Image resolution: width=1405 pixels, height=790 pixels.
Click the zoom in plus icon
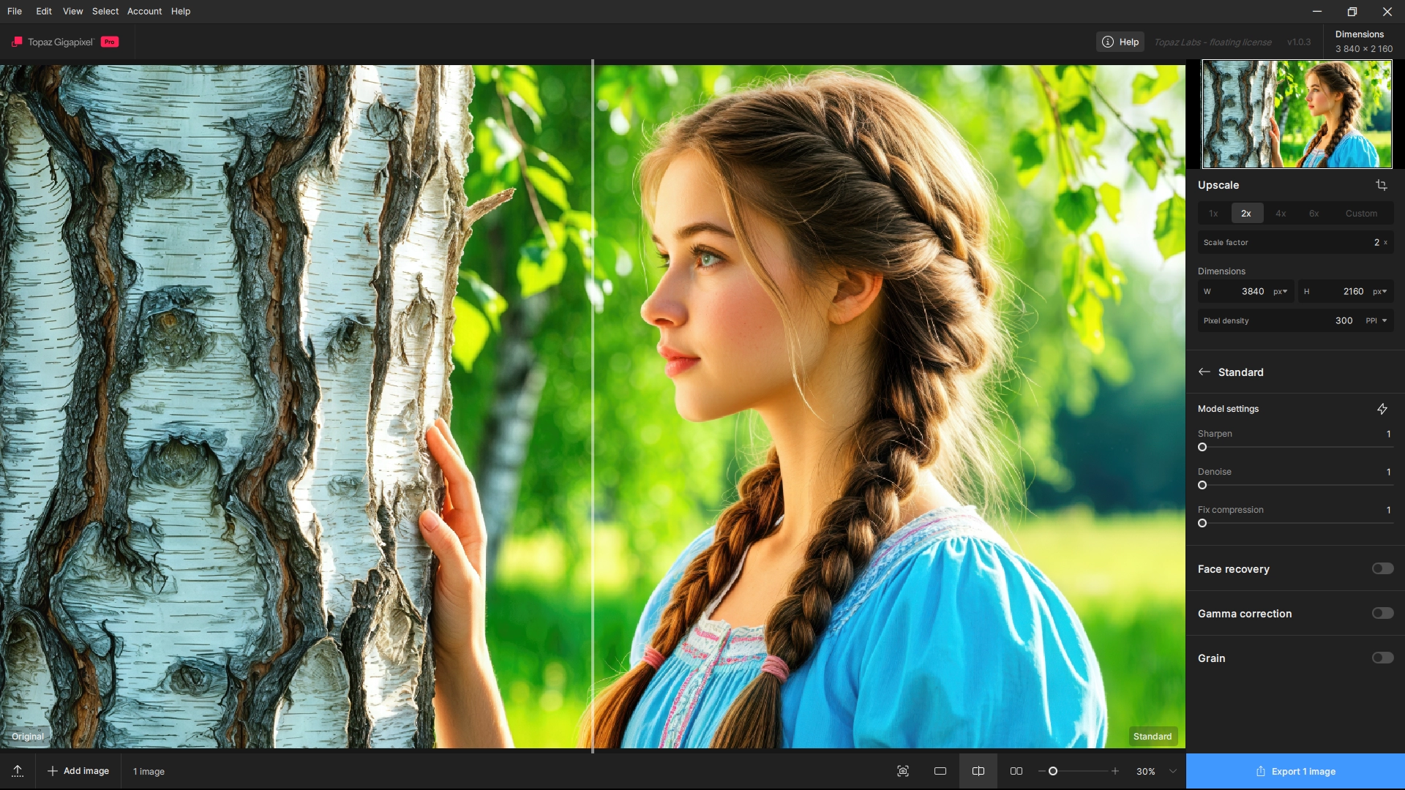(1115, 771)
